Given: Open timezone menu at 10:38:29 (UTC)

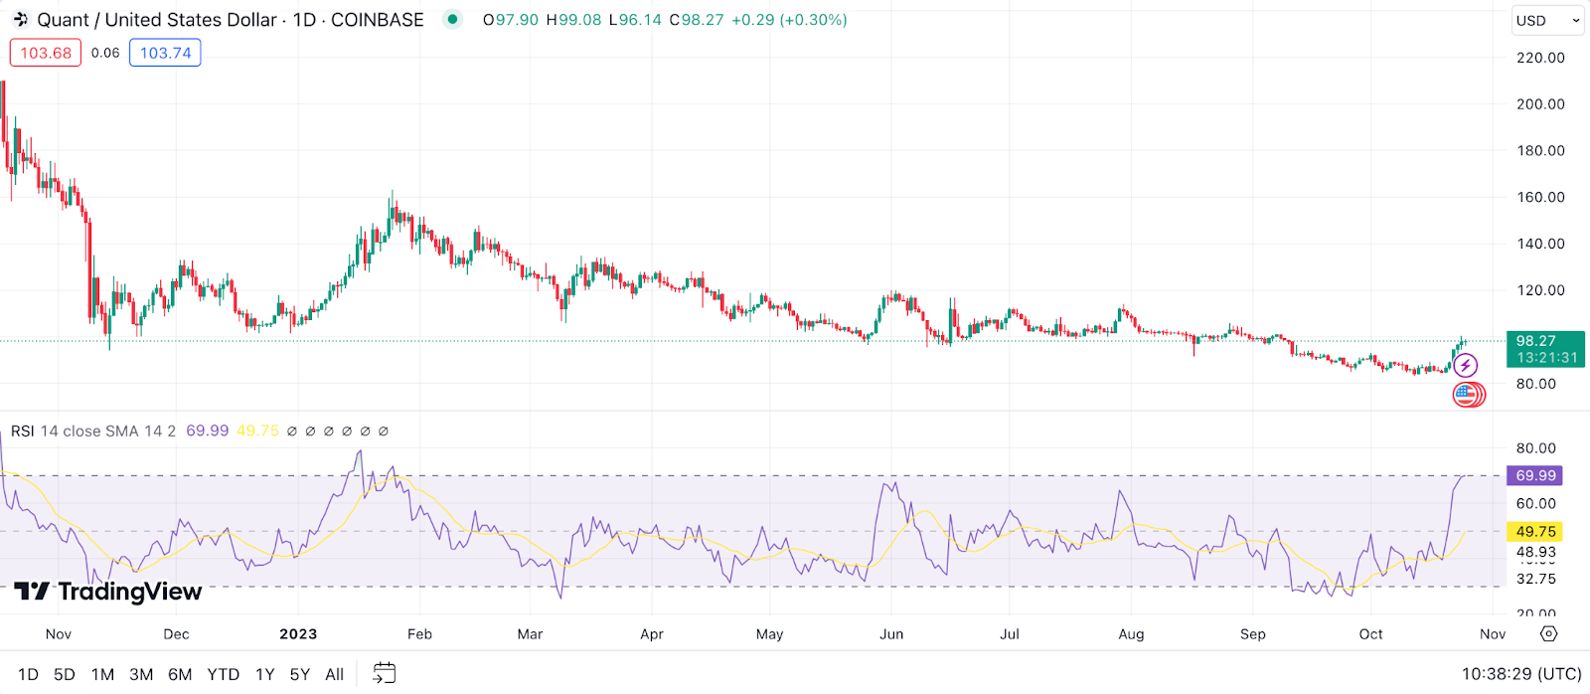Looking at the screenshot, I should 1520,674.
